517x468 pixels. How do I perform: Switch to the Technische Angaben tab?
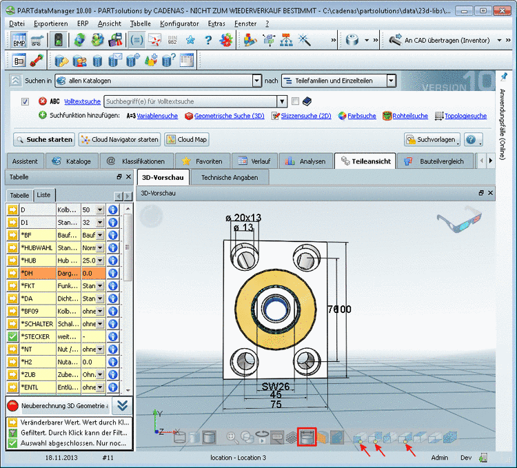pyautogui.click(x=230, y=178)
